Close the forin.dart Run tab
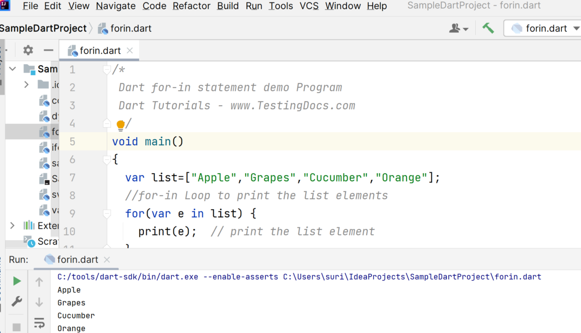Image resolution: width=581 pixels, height=333 pixels. [107, 259]
